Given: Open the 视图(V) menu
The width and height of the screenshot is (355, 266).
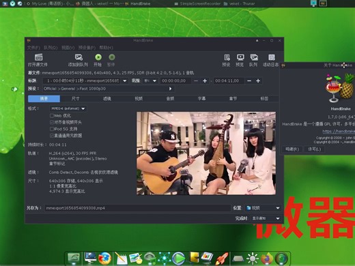Looking at the screenshot, I should pos(68,48).
